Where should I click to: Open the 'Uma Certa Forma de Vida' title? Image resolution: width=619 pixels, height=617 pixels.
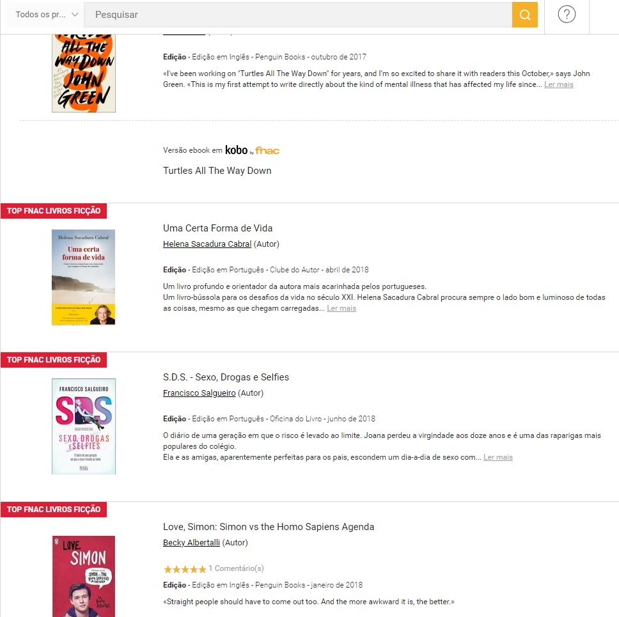pyautogui.click(x=217, y=228)
